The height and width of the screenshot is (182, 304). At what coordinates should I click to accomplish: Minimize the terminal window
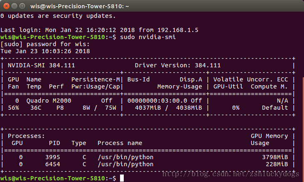pos(15,6)
